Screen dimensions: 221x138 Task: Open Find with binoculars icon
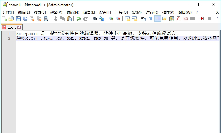tap(95, 19)
